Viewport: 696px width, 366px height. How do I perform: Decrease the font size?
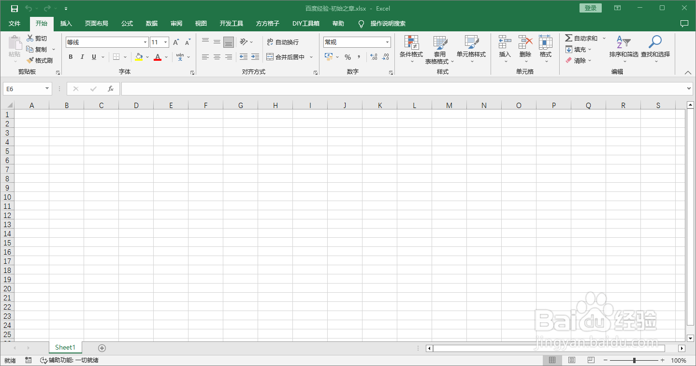tap(188, 42)
